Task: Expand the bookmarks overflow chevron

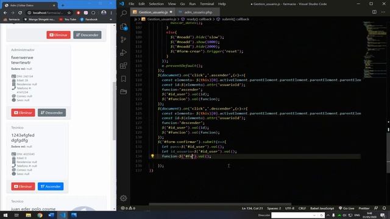Action: click(x=111, y=19)
